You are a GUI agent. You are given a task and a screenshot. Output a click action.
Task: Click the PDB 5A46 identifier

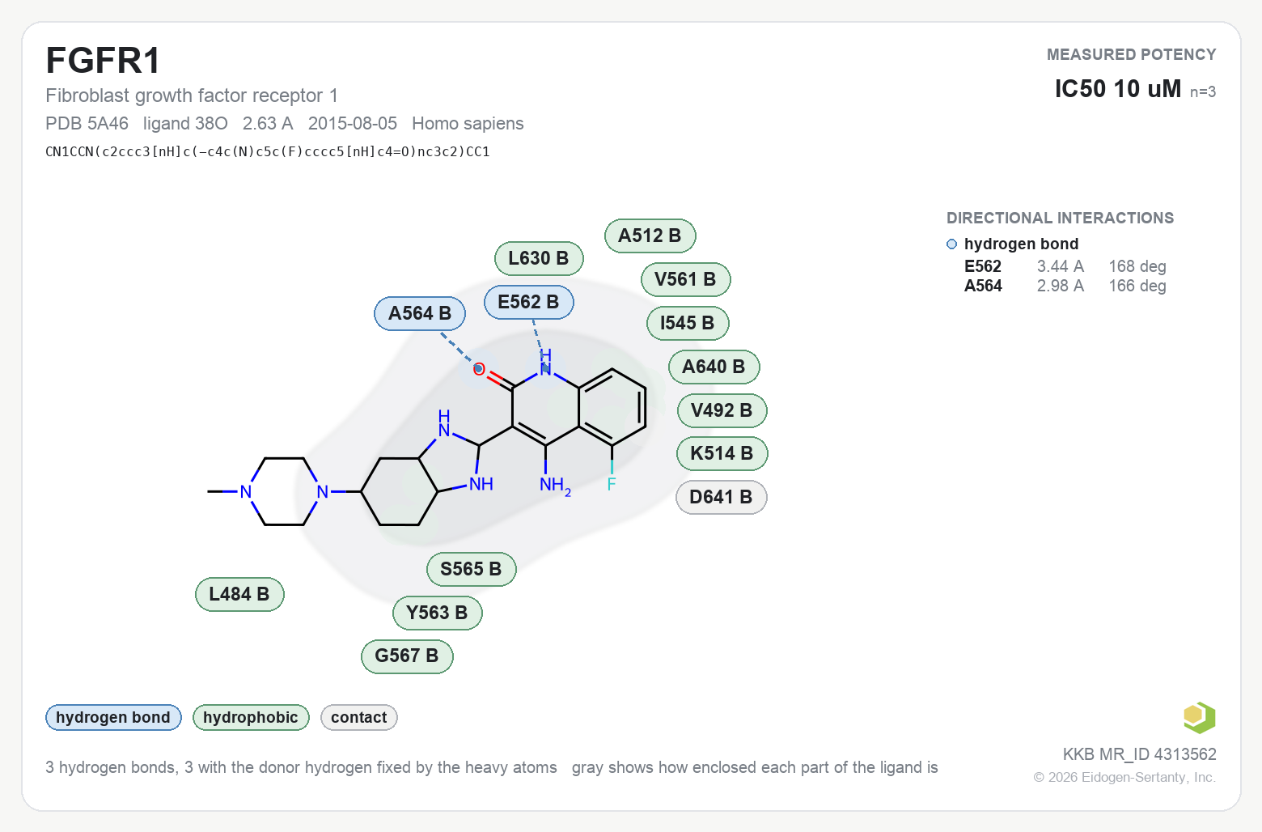click(87, 123)
